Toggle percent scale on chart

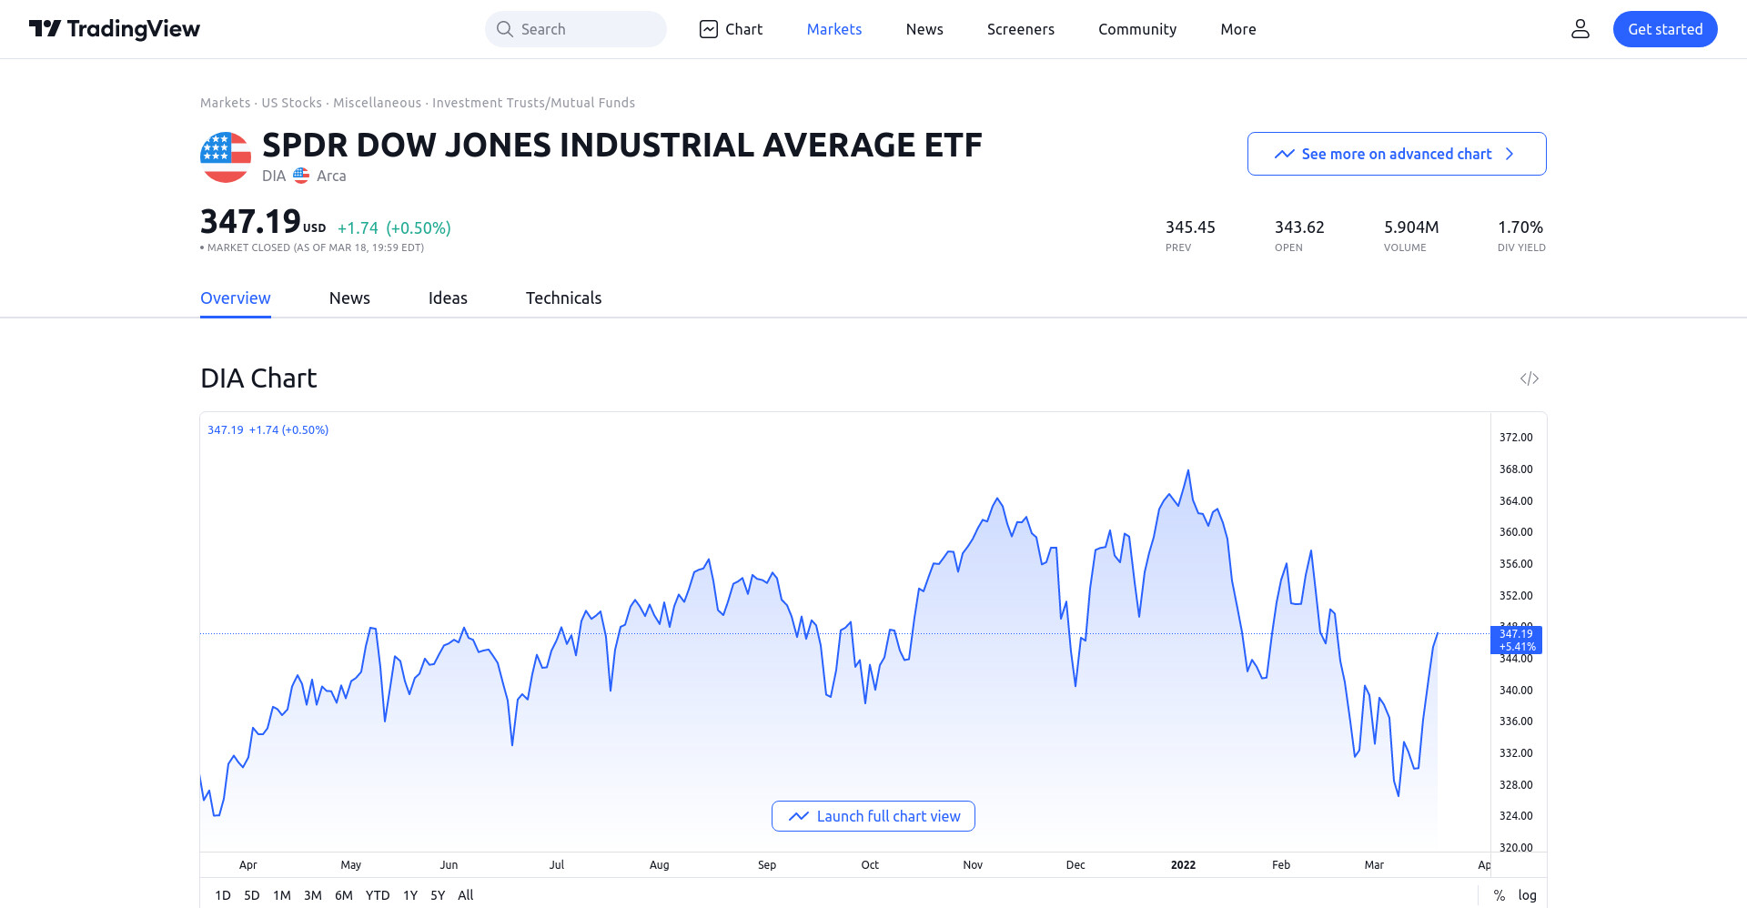[1500, 895]
